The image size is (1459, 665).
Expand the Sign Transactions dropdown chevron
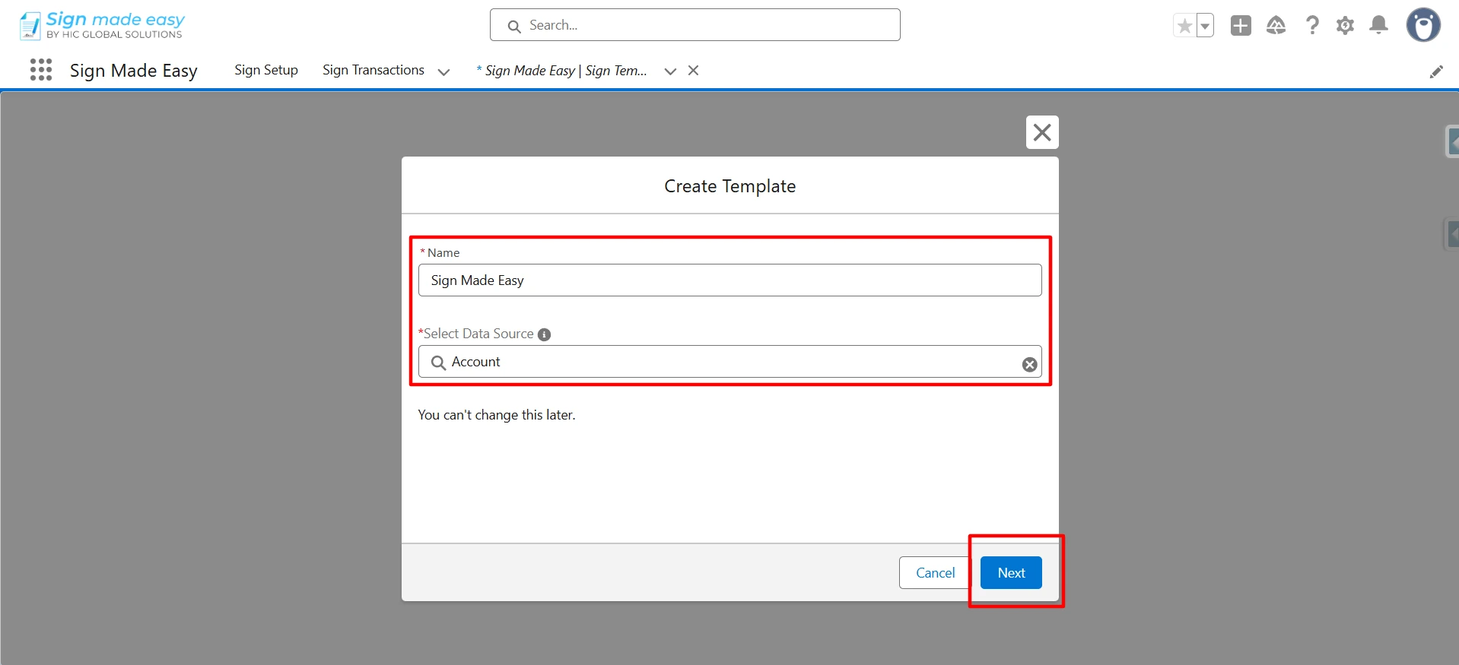click(444, 71)
